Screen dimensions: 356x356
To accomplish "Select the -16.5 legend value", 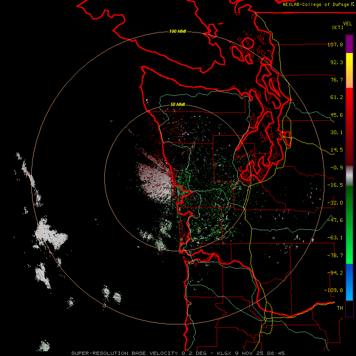I will tap(335, 185).
